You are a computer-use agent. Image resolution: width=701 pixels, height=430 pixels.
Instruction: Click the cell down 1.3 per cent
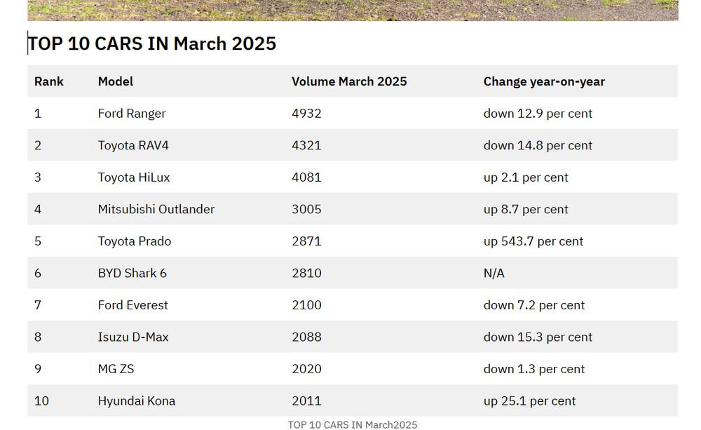pyautogui.click(x=533, y=369)
